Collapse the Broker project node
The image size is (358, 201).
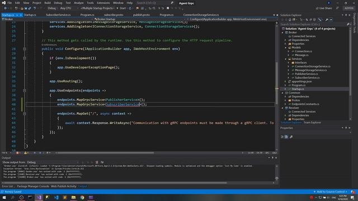point(282,32)
